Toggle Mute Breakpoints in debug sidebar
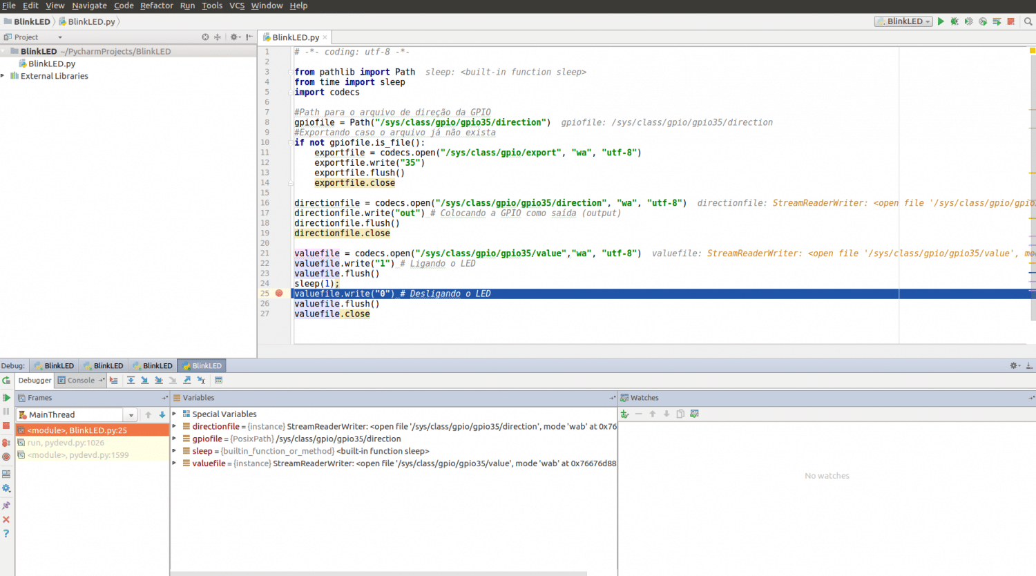Viewport: 1036px width, 576px height. pos(6,457)
